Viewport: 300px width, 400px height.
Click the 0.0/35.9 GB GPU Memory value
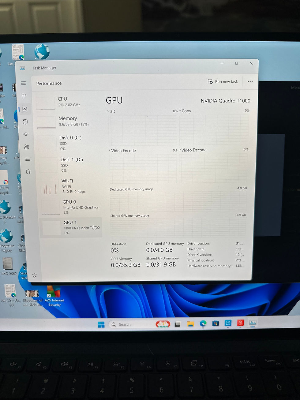tap(126, 265)
